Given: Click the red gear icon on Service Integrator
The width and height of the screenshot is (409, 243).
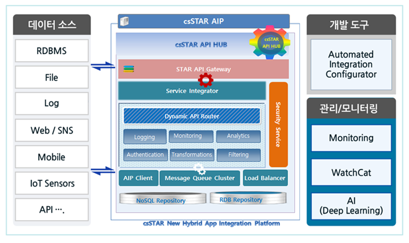Looking at the screenshot, I should [x=206, y=80].
